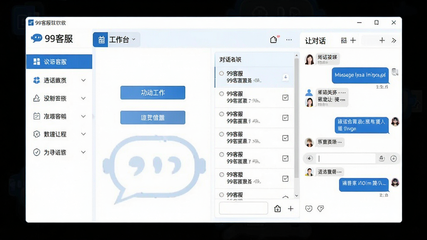Open the sidebar item with the circled checkmark icon

click(x=59, y=152)
